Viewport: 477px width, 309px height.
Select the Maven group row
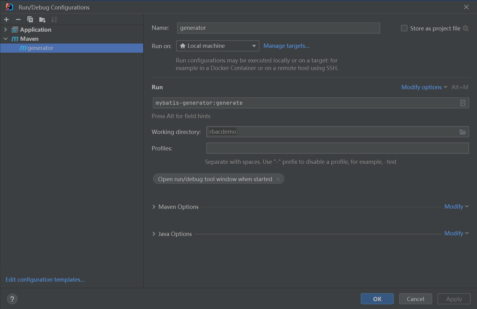click(x=72, y=39)
